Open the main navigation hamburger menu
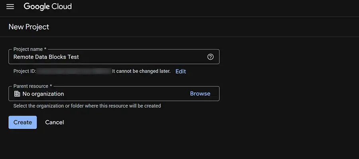 coord(10,7)
